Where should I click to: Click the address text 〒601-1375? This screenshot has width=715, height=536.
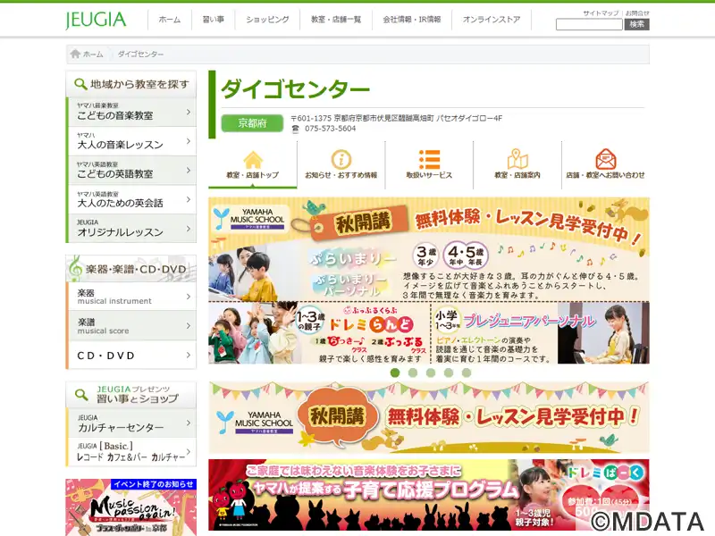point(396,118)
